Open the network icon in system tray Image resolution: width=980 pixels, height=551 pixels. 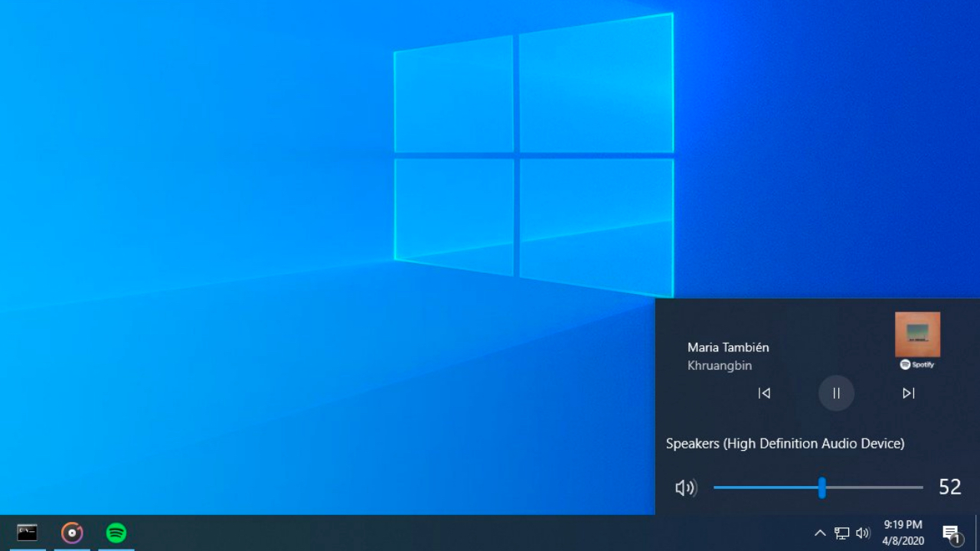click(x=841, y=533)
